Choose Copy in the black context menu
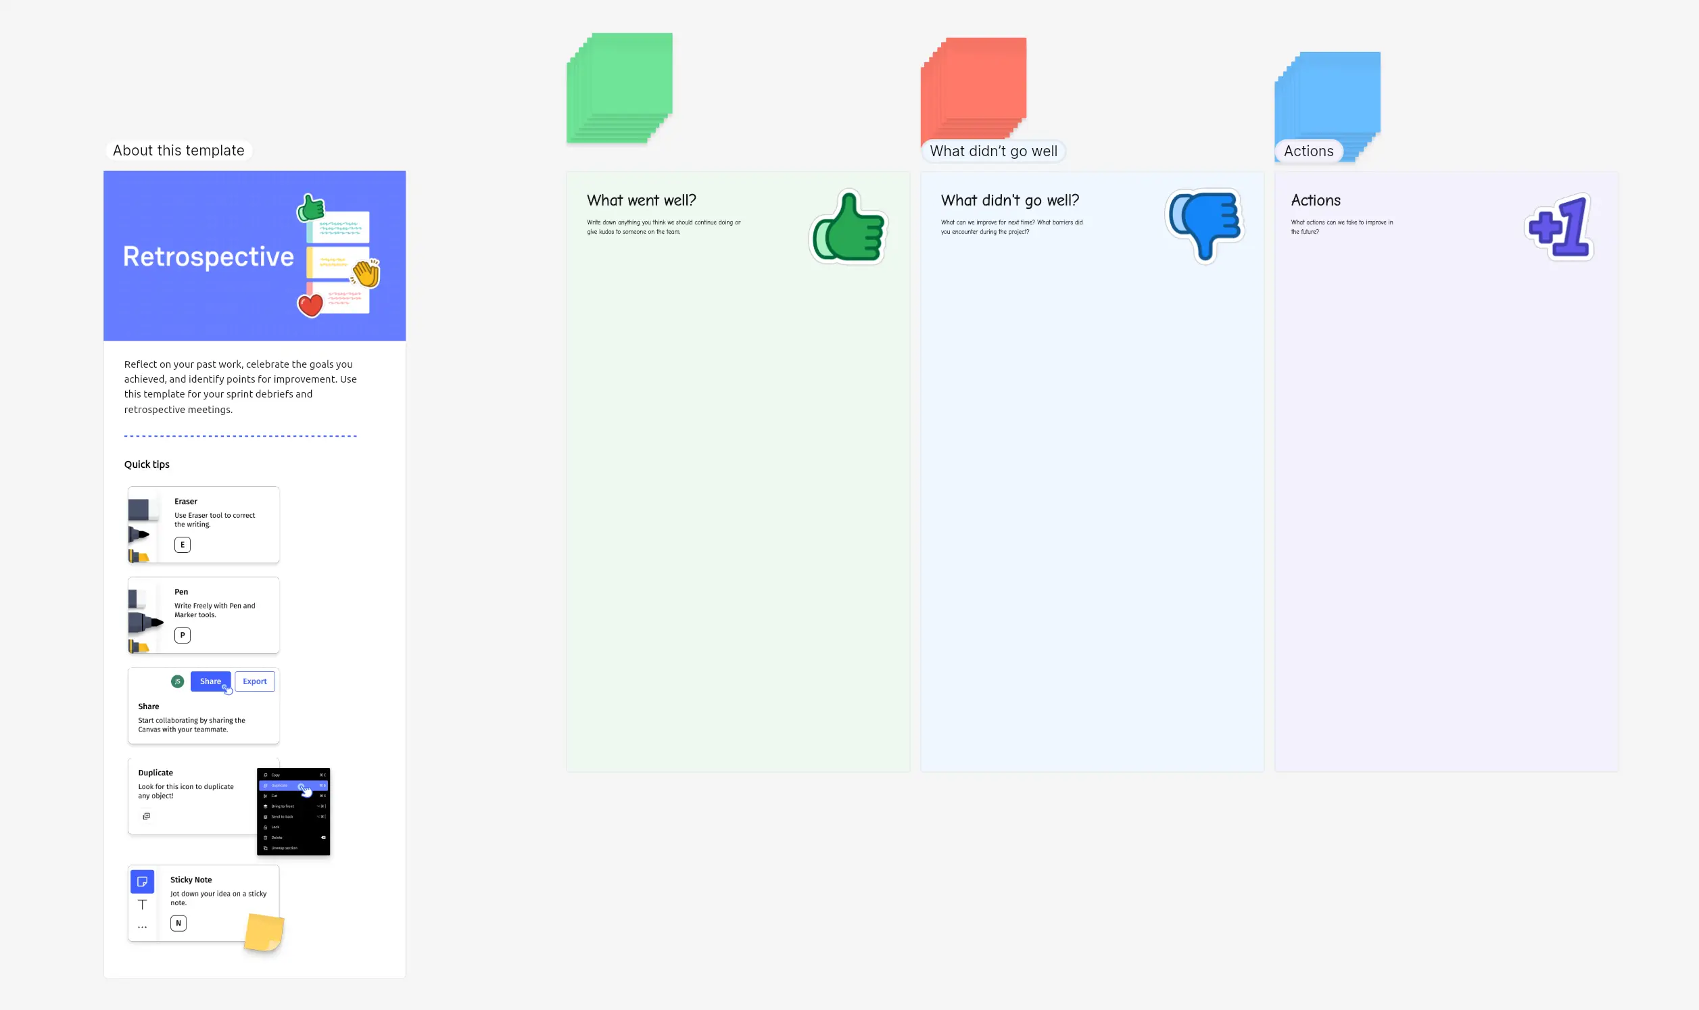The image size is (1699, 1010). (x=293, y=775)
